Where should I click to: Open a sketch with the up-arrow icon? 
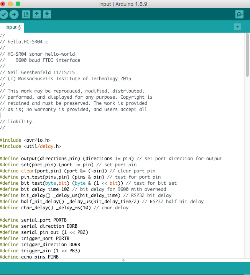pyautogui.click(x=36, y=14)
